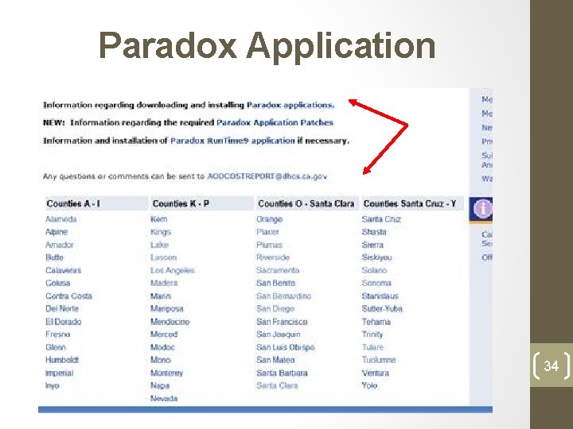Select Santa Clara county
573x429 pixels.
click(x=278, y=385)
